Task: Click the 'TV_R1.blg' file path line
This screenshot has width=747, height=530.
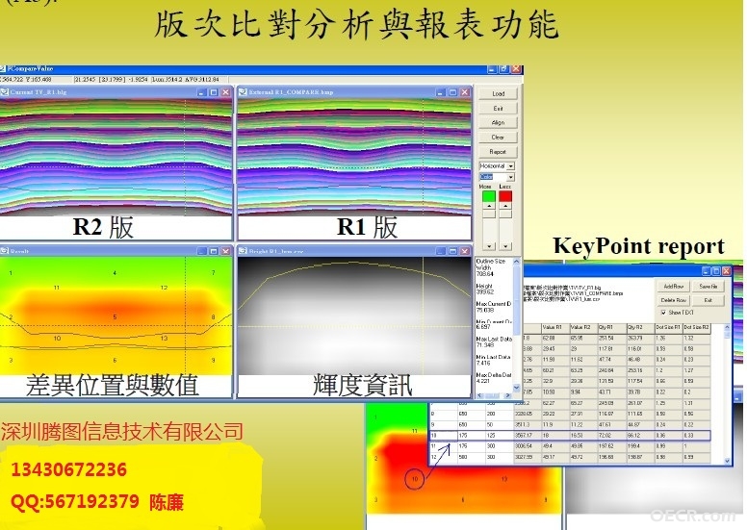Action: 562,289
